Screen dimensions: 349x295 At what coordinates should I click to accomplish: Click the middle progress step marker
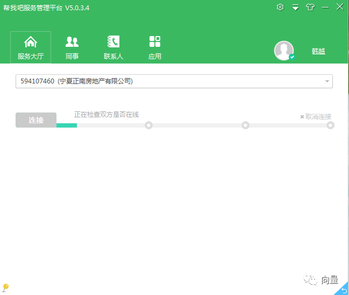(x=245, y=125)
